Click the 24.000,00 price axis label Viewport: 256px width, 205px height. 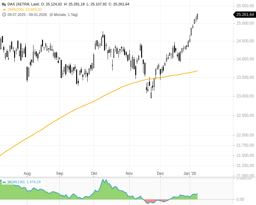click(245, 59)
